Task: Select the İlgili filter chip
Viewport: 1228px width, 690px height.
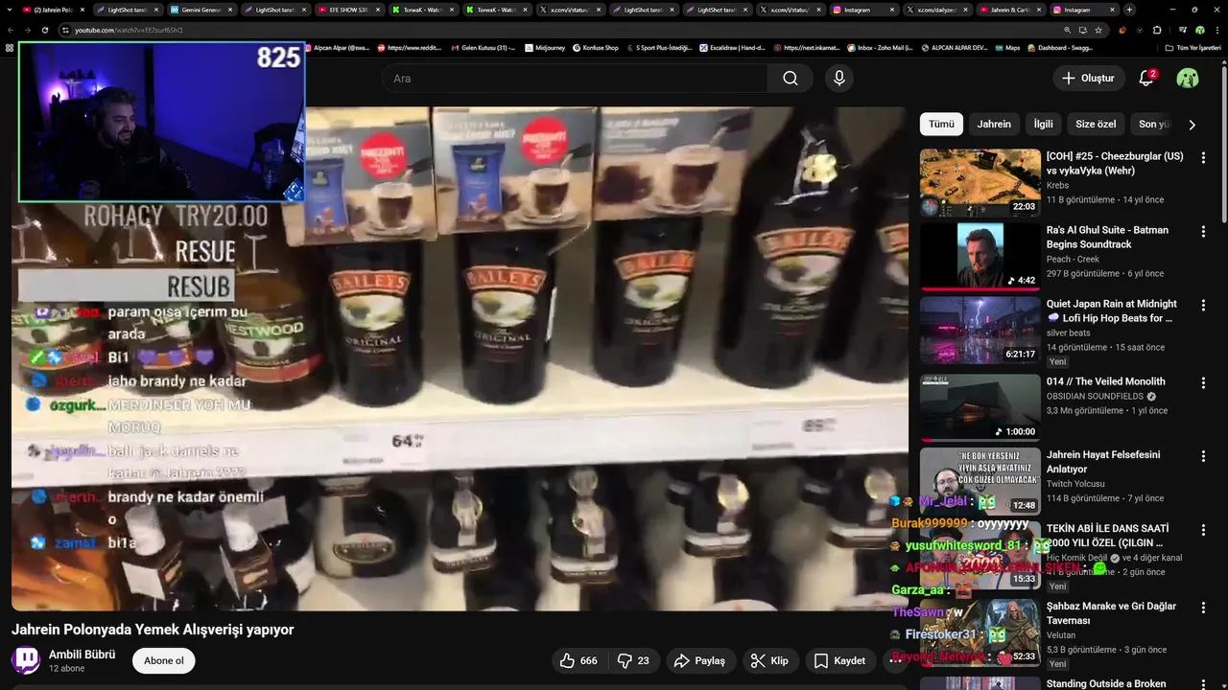Action: (x=1043, y=125)
